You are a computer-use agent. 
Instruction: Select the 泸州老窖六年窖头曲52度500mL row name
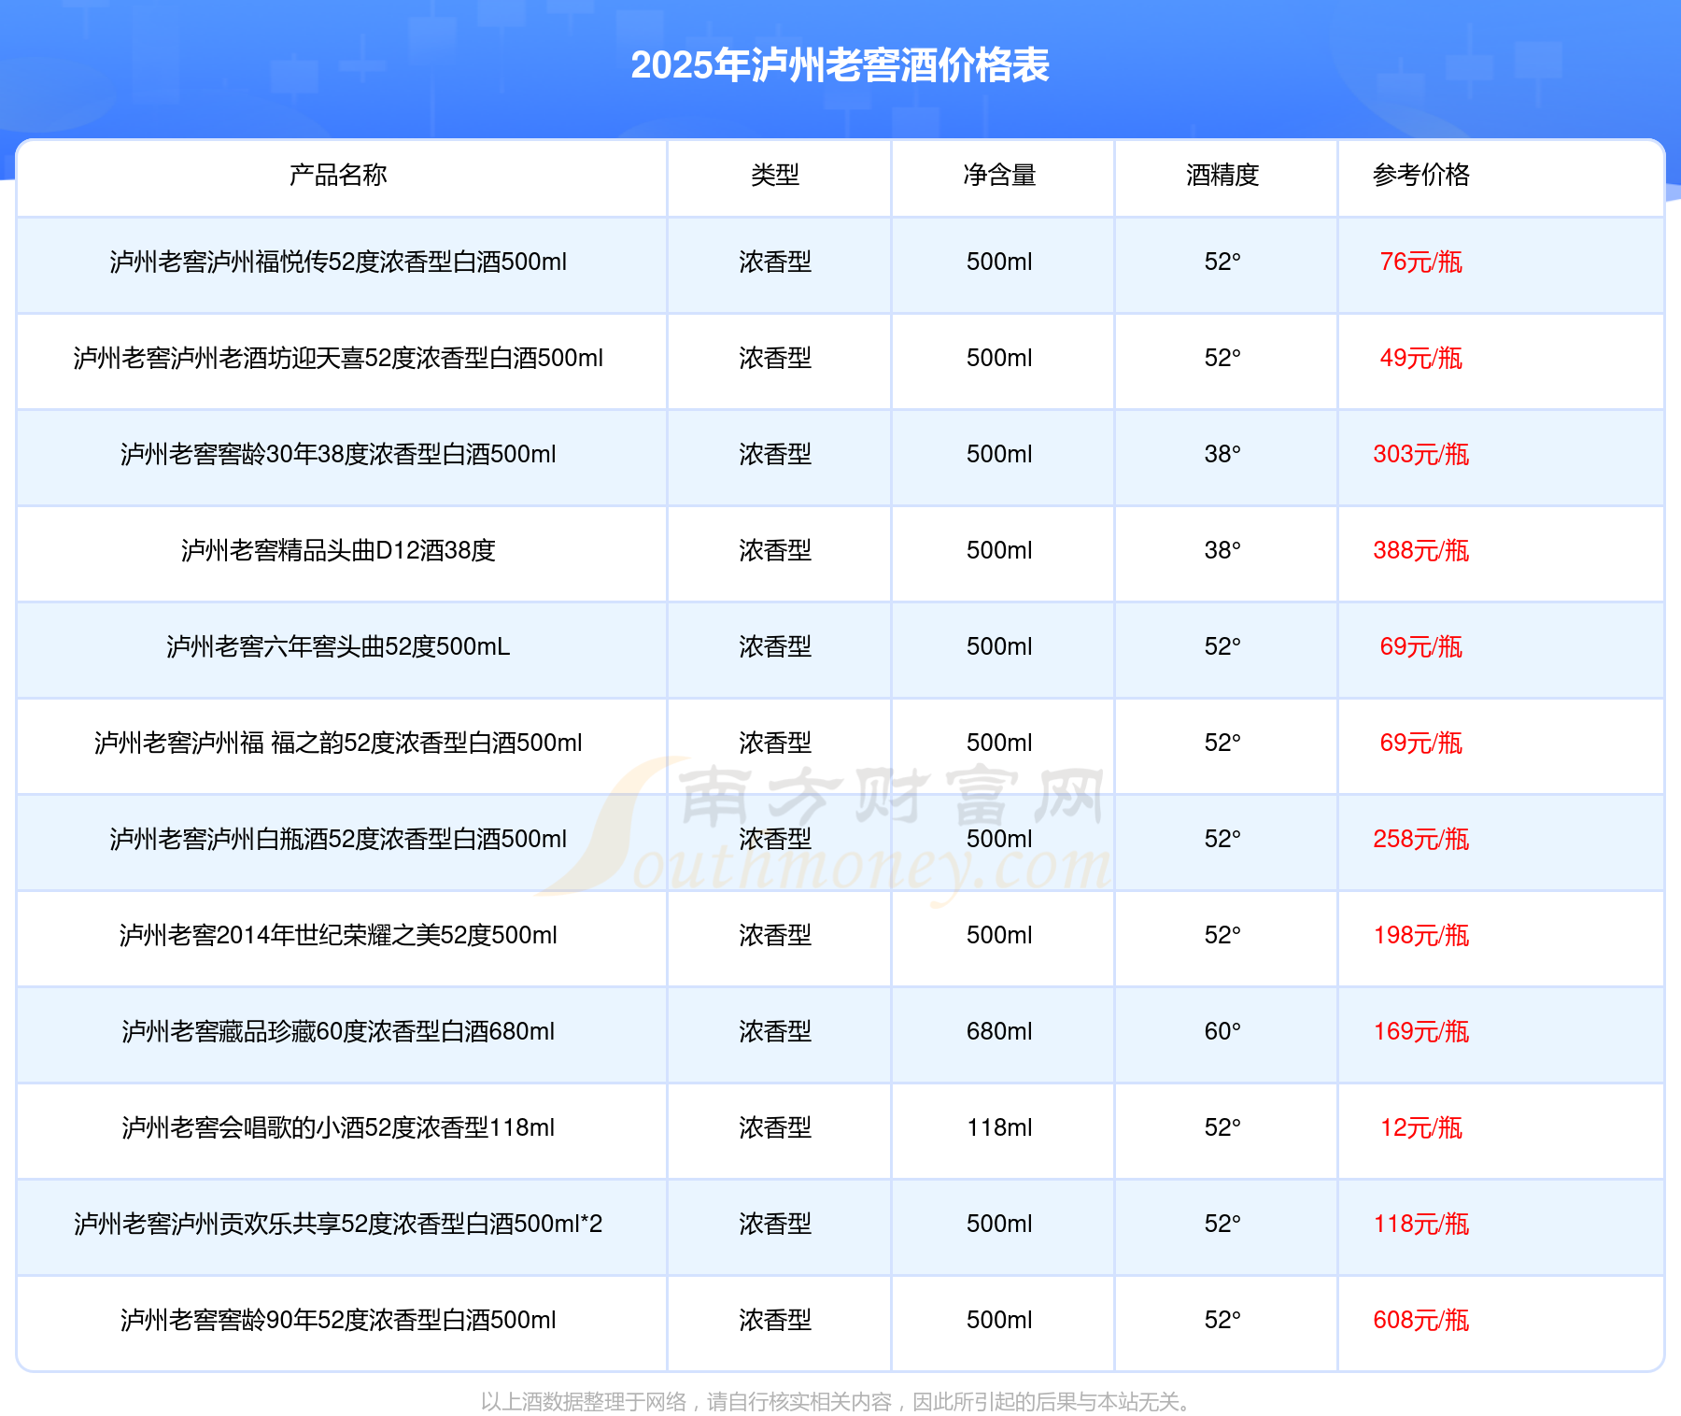pyautogui.click(x=338, y=647)
